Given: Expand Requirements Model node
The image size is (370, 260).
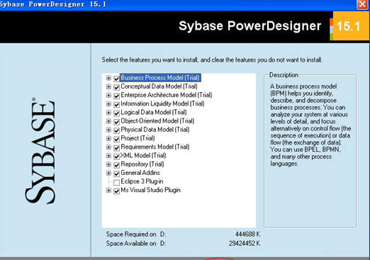Looking at the screenshot, I should pos(108,147).
